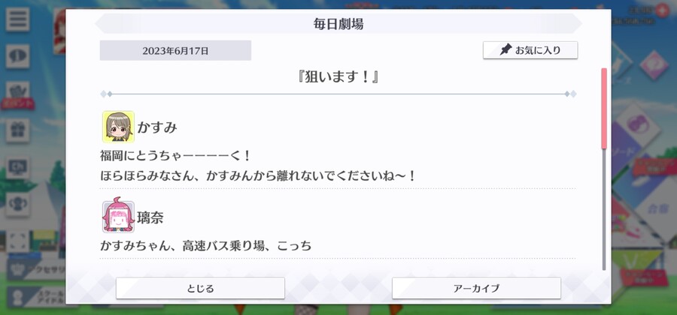Click Rina's line about the bus stop
Screen dimensions: 677x315
tap(206, 246)
